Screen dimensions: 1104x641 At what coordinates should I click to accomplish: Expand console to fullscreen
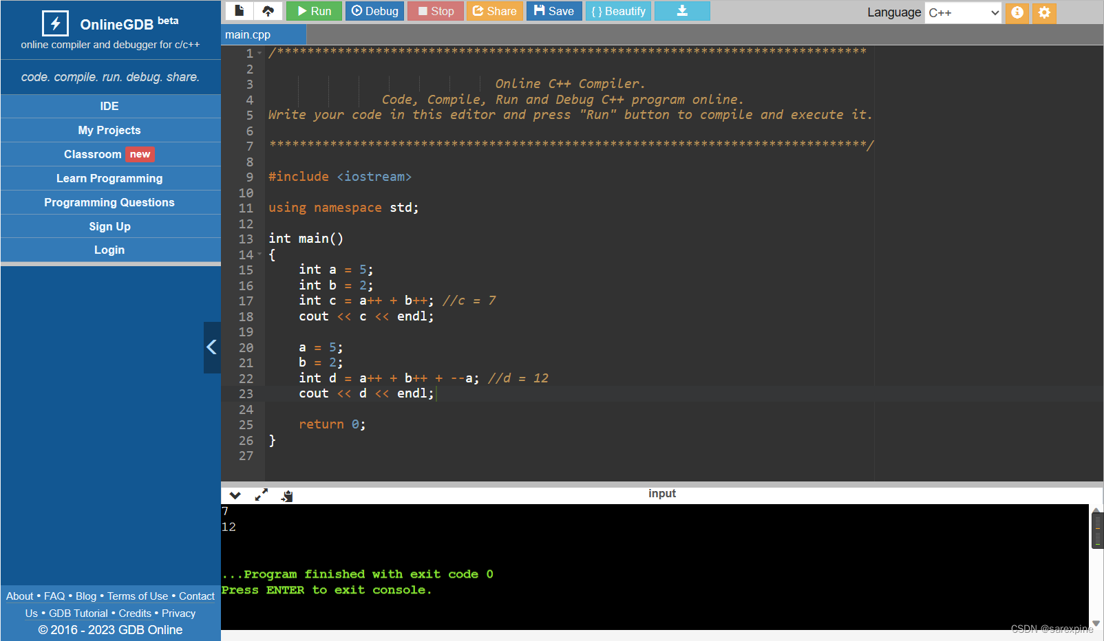point(261,495)
